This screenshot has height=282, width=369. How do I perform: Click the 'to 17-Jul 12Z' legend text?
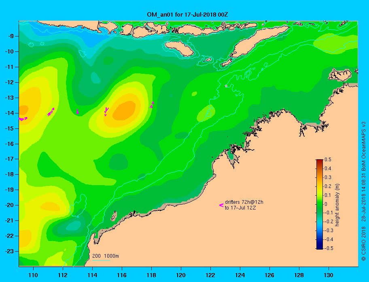(x=240, y=208)
